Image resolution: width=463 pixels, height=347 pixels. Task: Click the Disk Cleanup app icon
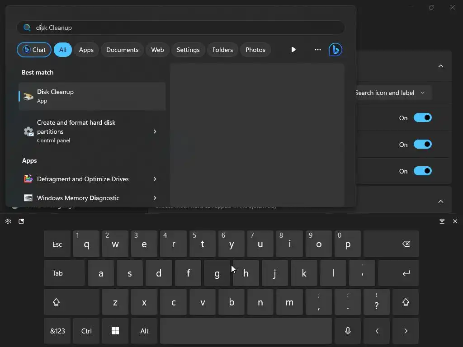[x=28, y=96]
